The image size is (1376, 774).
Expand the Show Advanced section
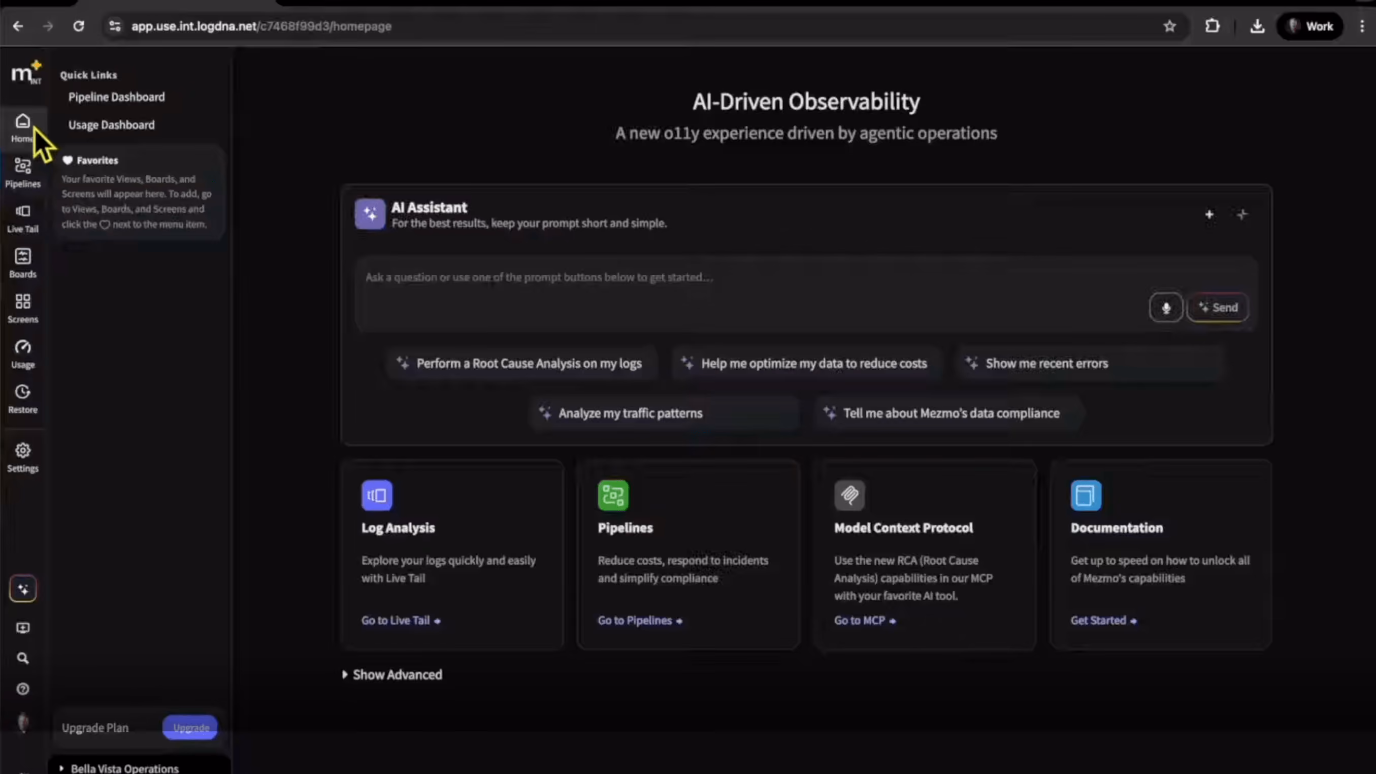(x=392, y=674)
